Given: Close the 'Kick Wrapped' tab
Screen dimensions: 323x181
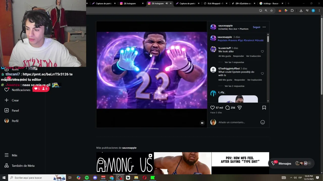Looking at the screenshot, I should [227, 4].
